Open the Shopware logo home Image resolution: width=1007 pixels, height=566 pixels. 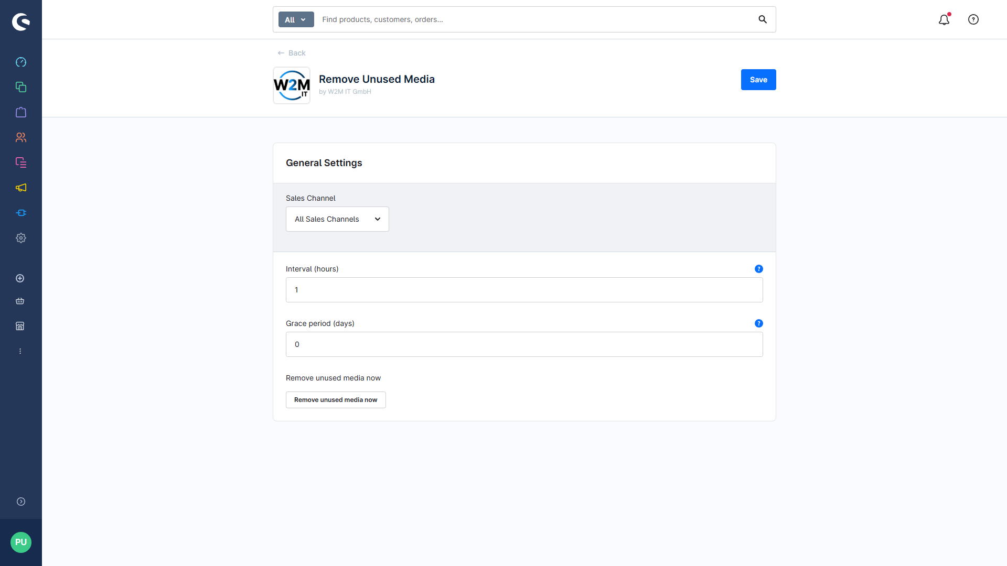click(21, 21)
